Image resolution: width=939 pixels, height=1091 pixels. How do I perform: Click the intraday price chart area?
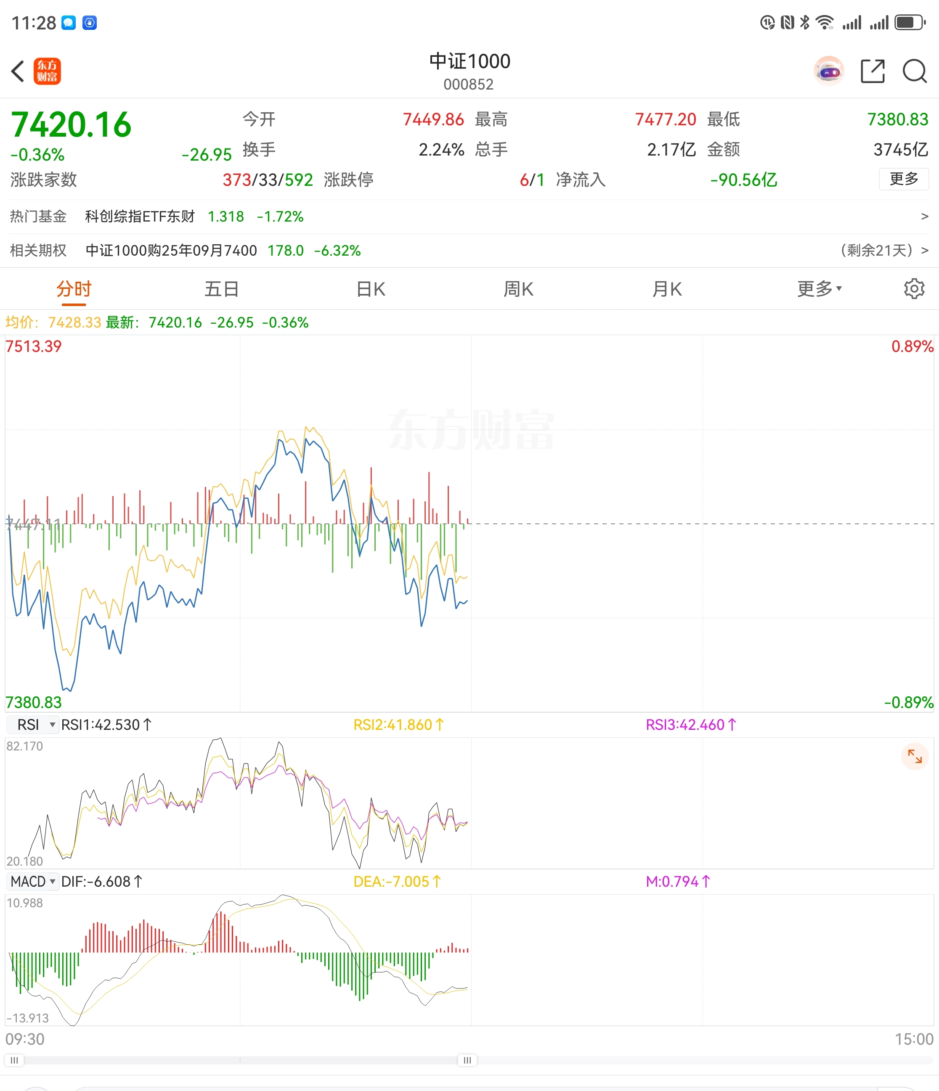click(x=469, y=524)
